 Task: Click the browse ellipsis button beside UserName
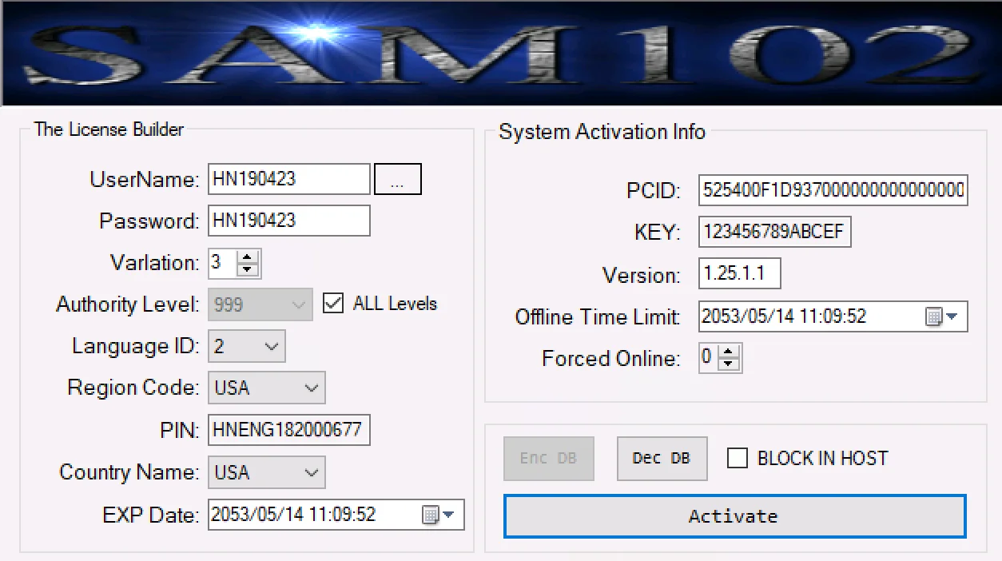398,180
